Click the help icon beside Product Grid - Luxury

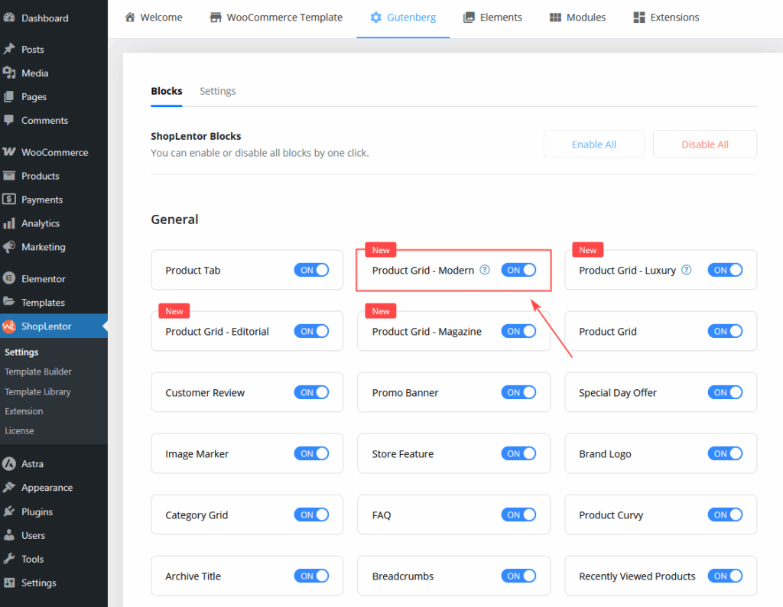coord(686,270)
